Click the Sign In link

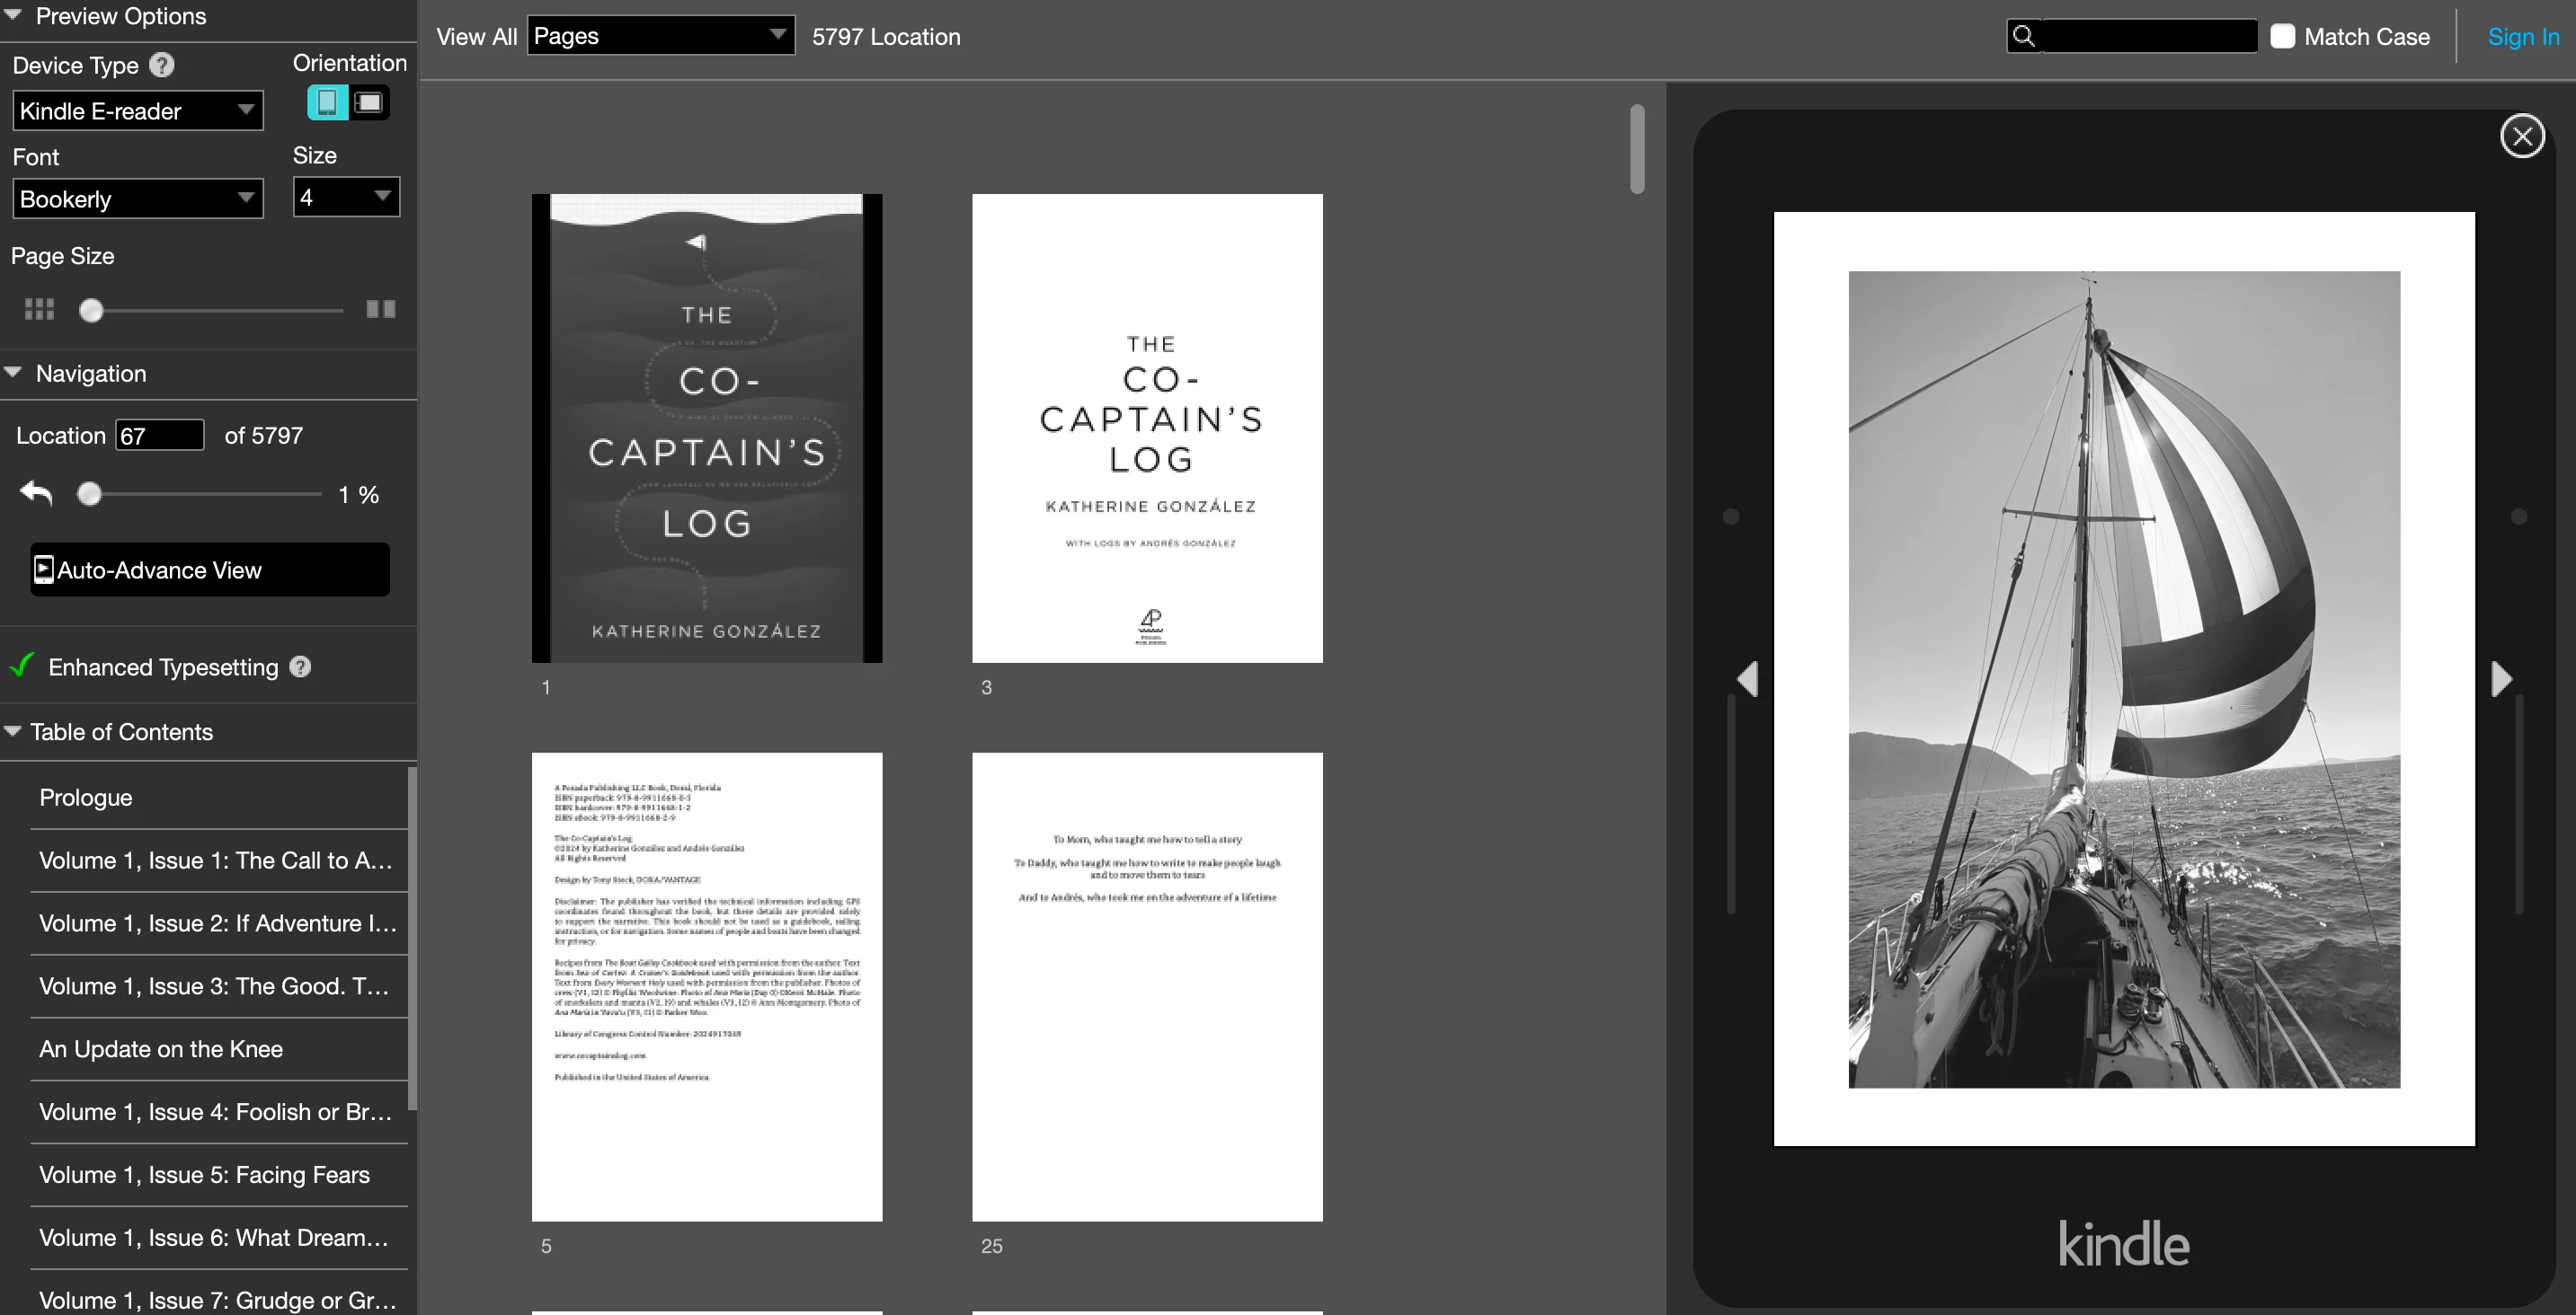click(x=2522, y=37)
